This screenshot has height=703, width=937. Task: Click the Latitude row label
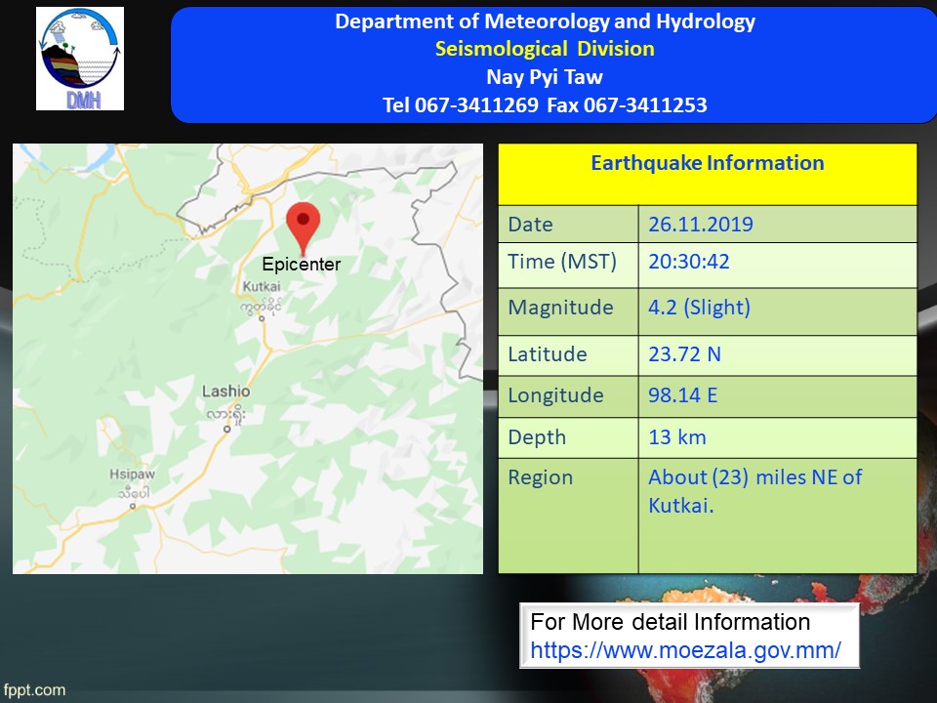point(548,353)
